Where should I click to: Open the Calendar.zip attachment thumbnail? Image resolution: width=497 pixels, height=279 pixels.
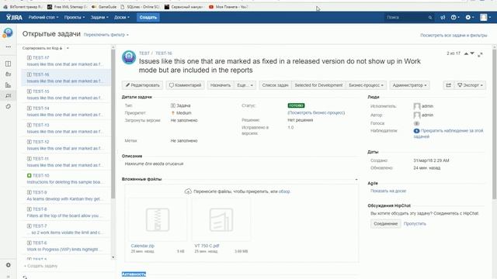pos(158,219)
